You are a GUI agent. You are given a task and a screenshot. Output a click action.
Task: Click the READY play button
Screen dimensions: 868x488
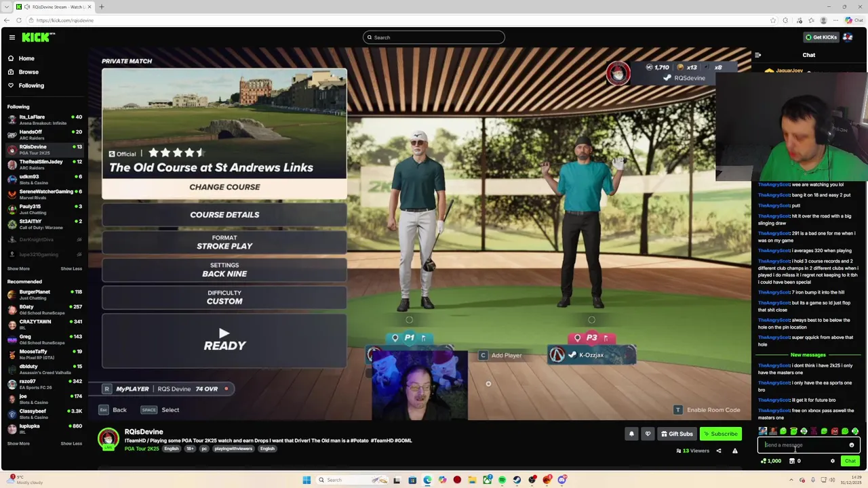[x=224, y=340]
